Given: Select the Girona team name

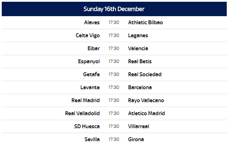Looking at the screenshot, I should [x=136, y=139].
